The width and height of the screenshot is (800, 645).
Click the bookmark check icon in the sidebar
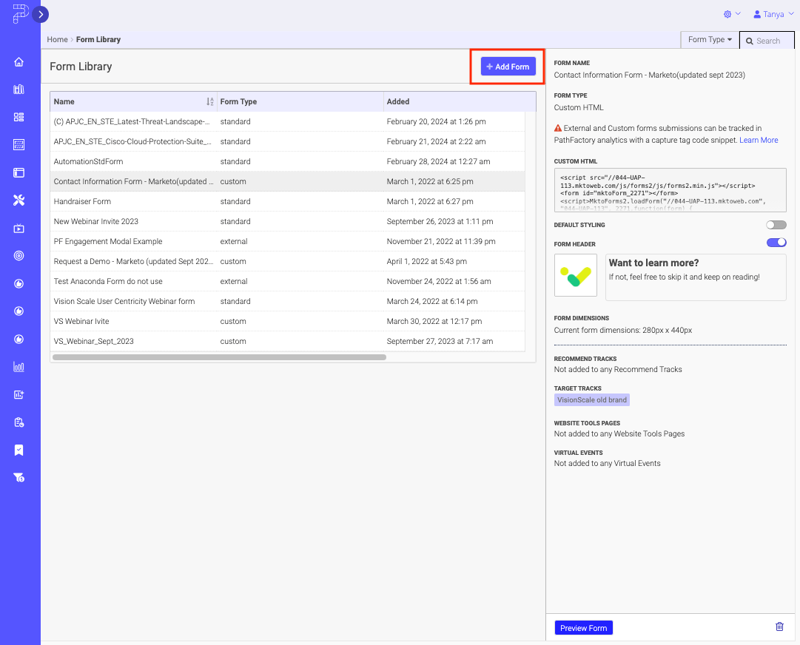click(19, 450)
